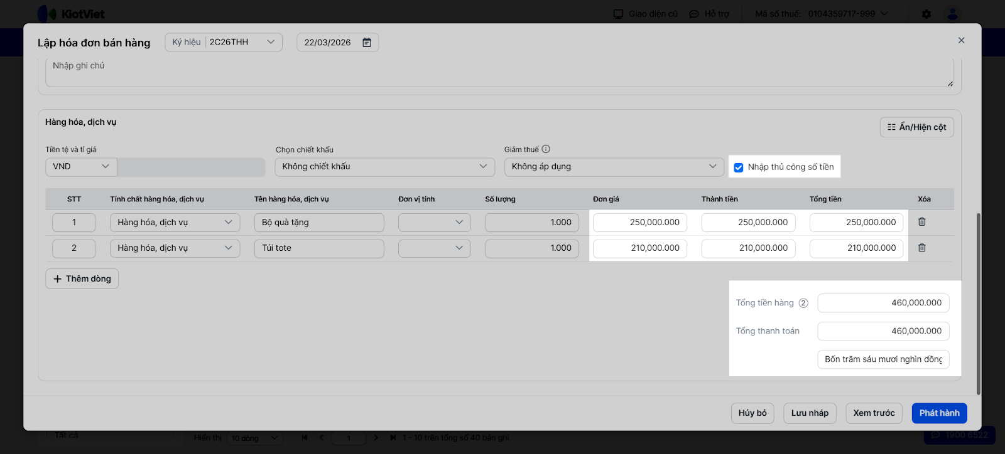Open the Giảm thuế Không áp dụng dropdown
Screen dimensions: 1005x454
[613, 167]
